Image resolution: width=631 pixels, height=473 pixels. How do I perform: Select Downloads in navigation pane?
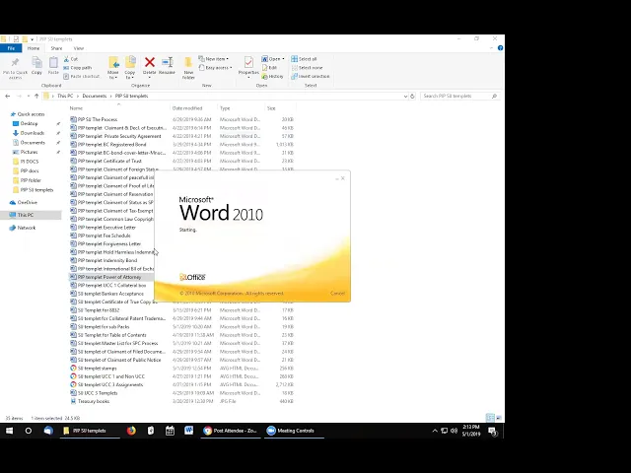coord(33,133)
